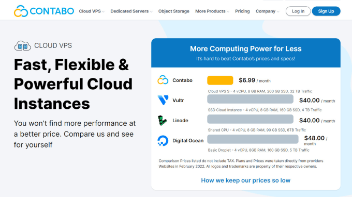Viewport: 352px width, 197px height.
Task: Open the Company dropdown chevron
Action: [278, 12]
